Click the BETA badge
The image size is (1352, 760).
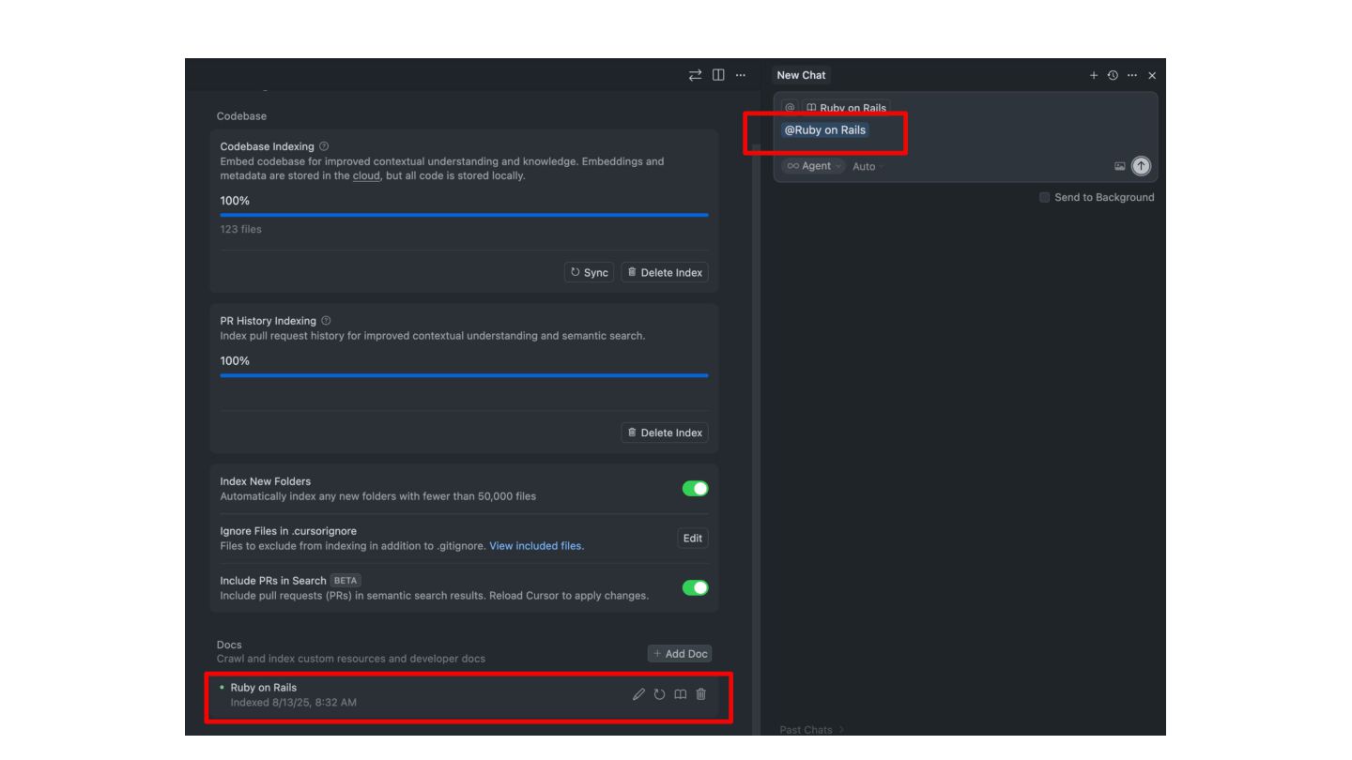coord(346,581)
